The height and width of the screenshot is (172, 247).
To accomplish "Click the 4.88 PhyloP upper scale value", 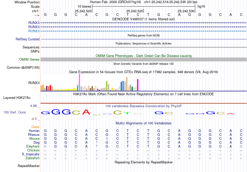I will (x=34, y=106).
